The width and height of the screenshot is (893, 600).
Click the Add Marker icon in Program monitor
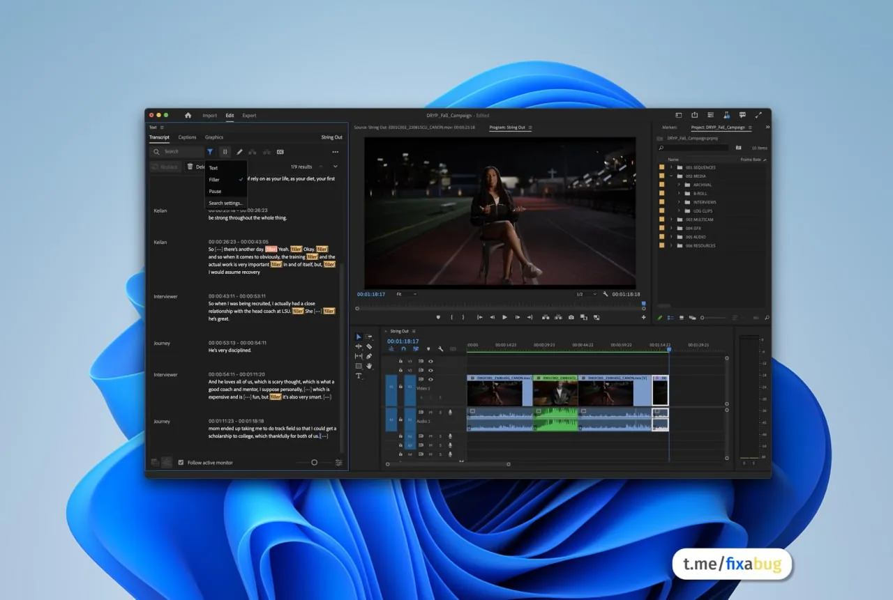(x=438, y=317)
